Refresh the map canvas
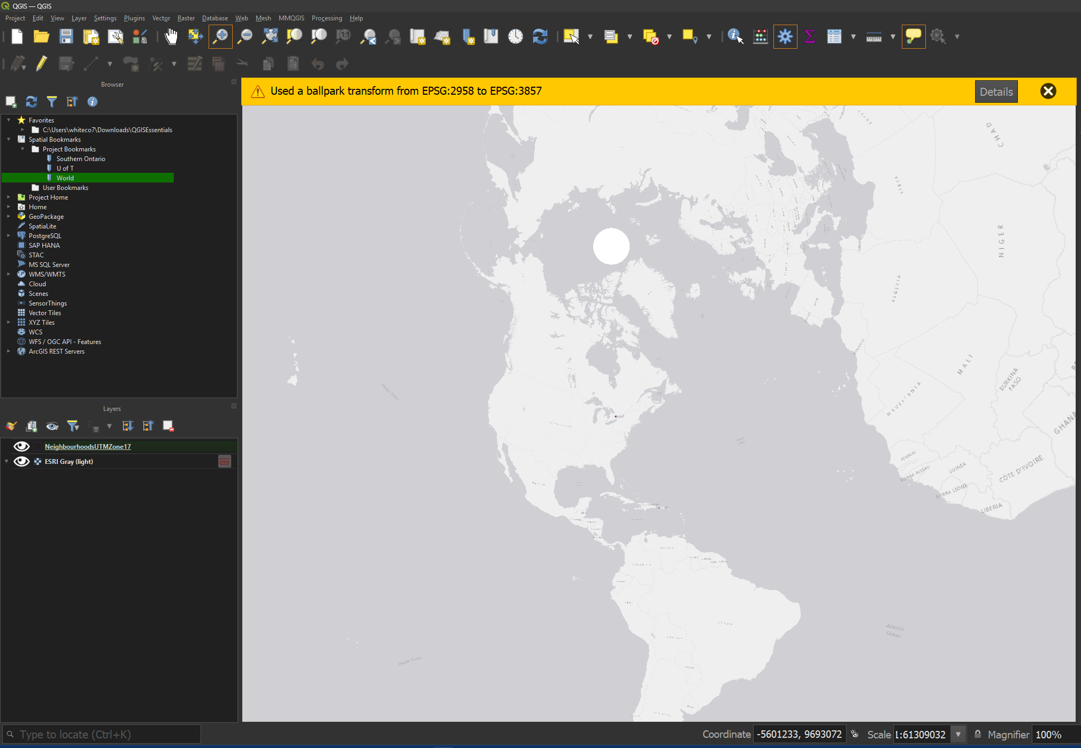 (540, 36)
